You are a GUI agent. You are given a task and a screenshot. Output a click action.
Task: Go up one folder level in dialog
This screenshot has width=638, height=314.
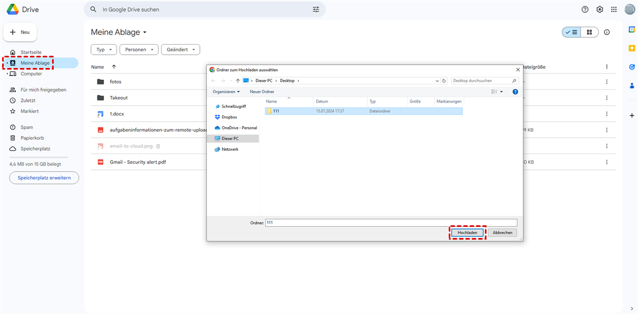pyautogui.click(x=238, y=81)
